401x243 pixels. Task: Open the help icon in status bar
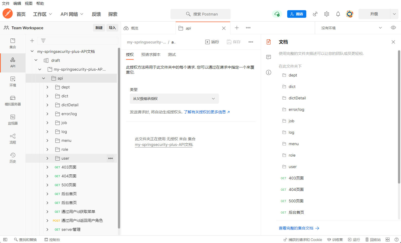click(x=396, y=240)
